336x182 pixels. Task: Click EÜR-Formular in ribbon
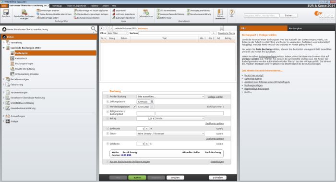point(164,18)
